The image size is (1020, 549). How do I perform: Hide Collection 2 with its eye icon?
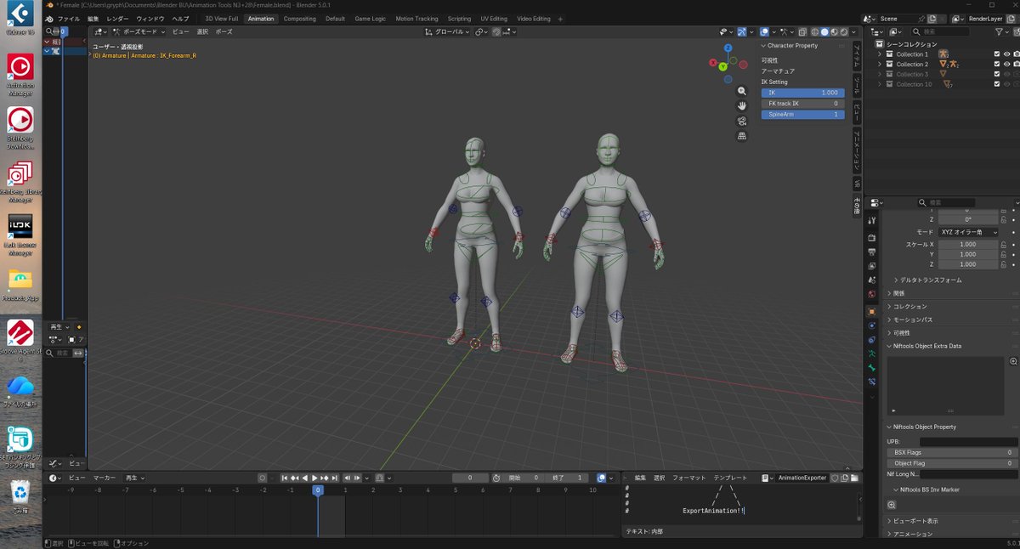pos(1007,64)
